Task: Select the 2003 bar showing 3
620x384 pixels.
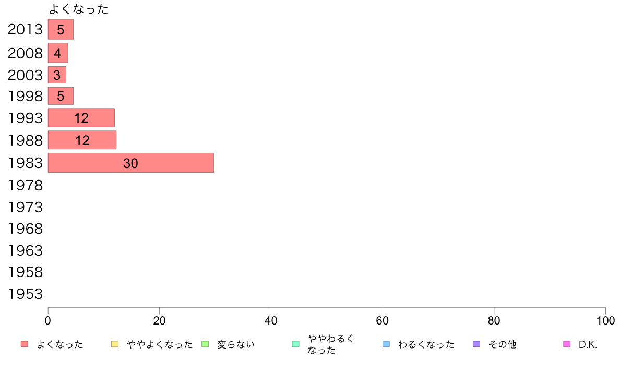Action: pos(57,75)
